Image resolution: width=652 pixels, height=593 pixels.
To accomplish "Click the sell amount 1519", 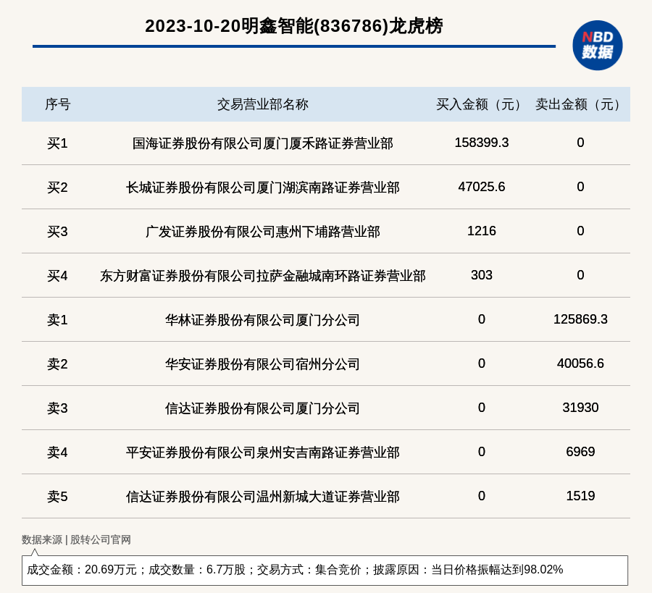I will [x=580, y=496].
